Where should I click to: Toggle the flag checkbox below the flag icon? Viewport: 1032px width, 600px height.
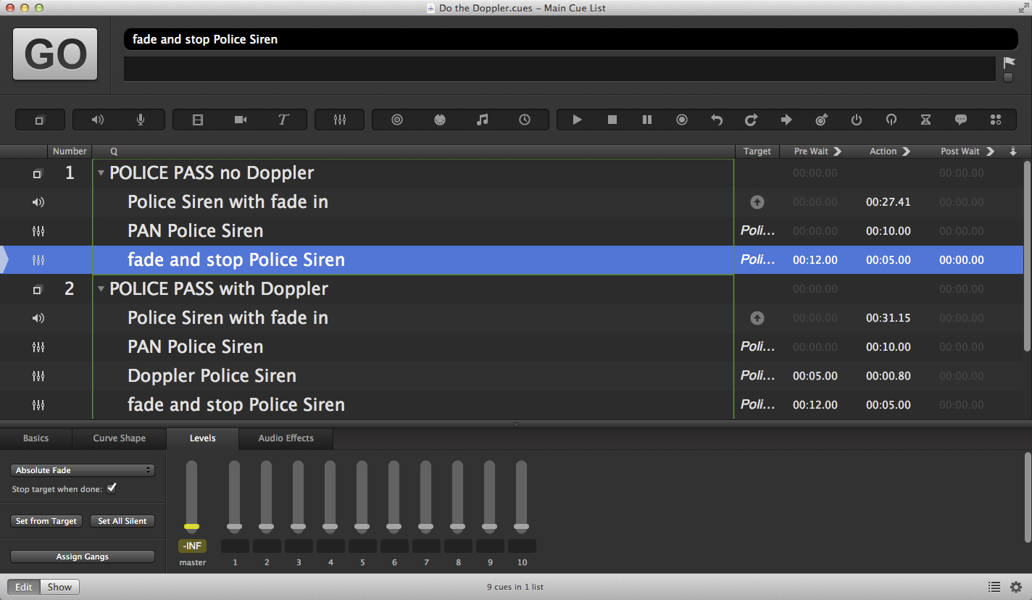(x=1008, y=78)
